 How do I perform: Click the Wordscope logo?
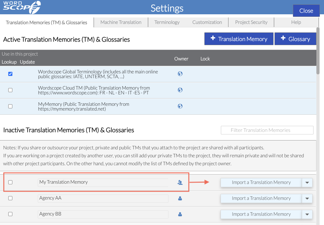coord(22,7)
